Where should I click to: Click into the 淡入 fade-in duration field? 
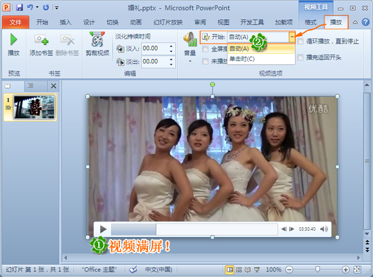click(x=155, y=49)
